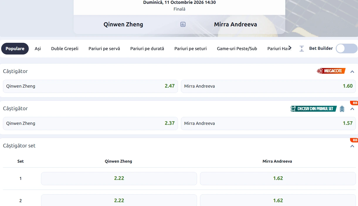Click the MEGACOTE badge
This screenshot has width=358, height=206.
[331, 71]
